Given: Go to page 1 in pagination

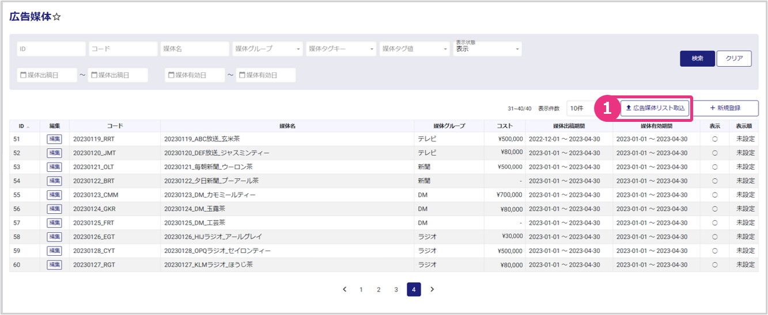Looking at the screenshot, I should pyautogui.click(x=361, y=289).
